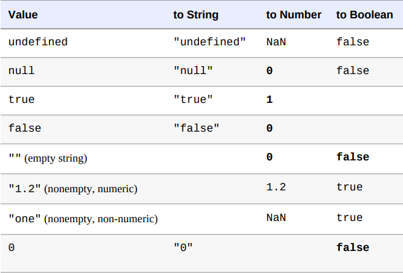Click bold false in the 0 row

click(x=353, y=247)
